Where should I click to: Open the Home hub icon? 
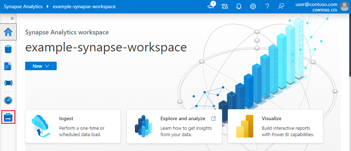(8, 32)
